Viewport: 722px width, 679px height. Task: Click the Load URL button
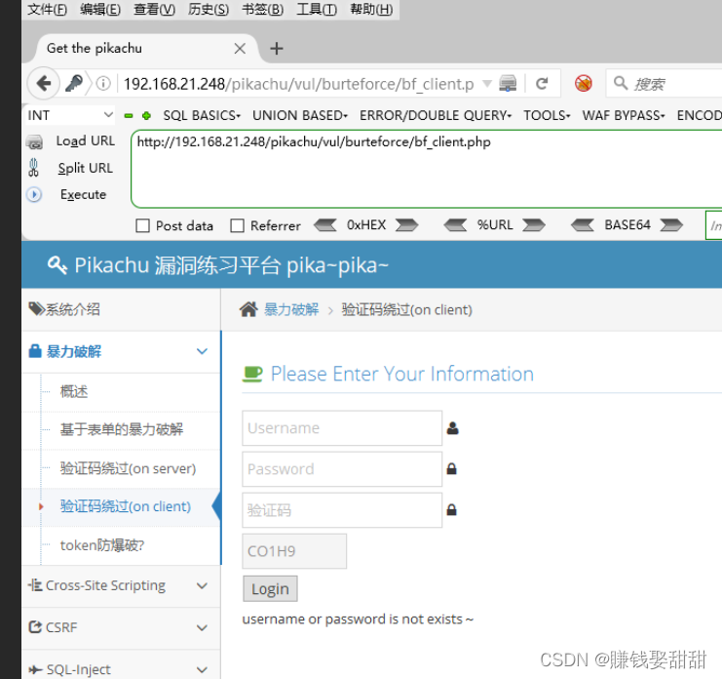85,141
